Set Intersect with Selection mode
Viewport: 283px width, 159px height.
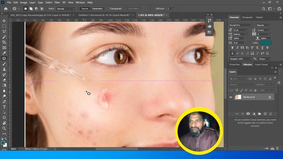click(42, 9)
